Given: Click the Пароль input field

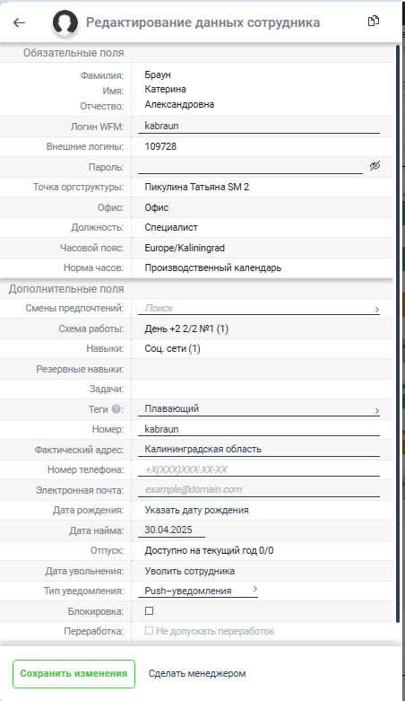Looking at the screenshot, I should click(x=250, y=167).
